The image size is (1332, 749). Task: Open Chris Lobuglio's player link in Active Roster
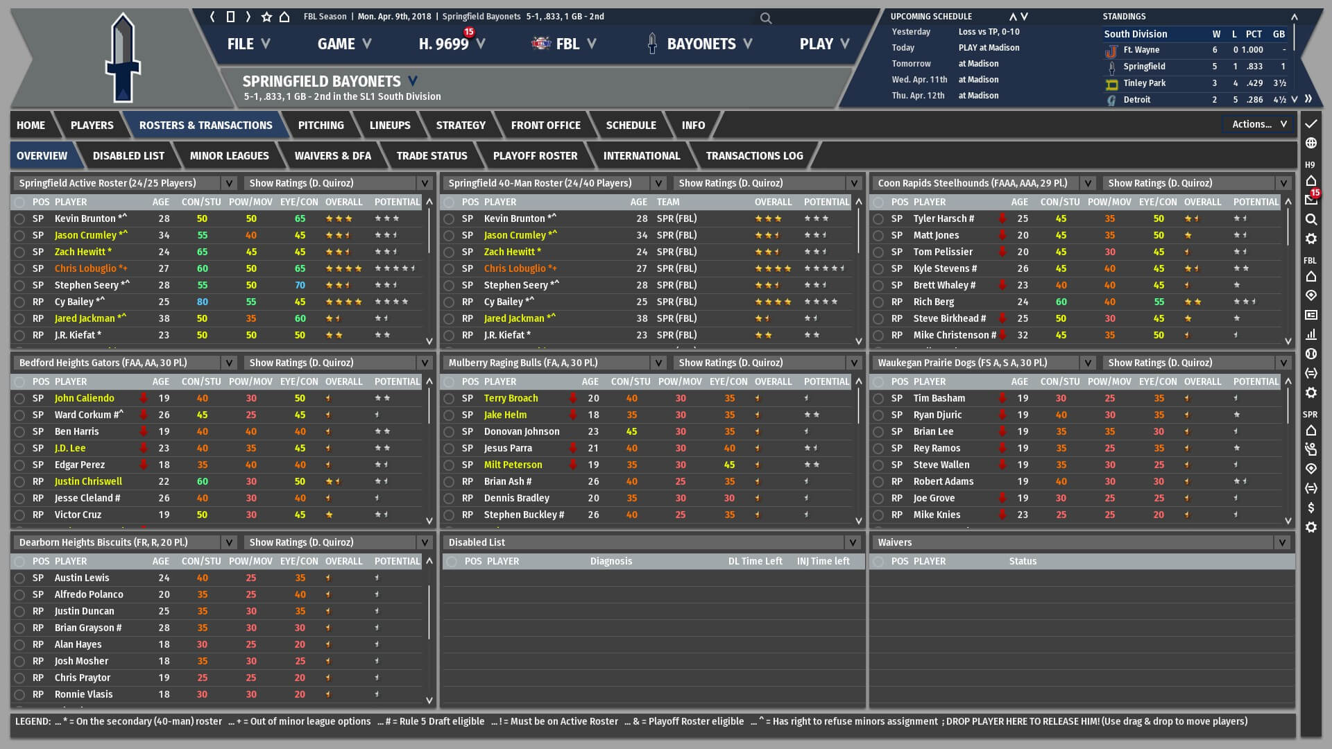(x=85, y=268)
